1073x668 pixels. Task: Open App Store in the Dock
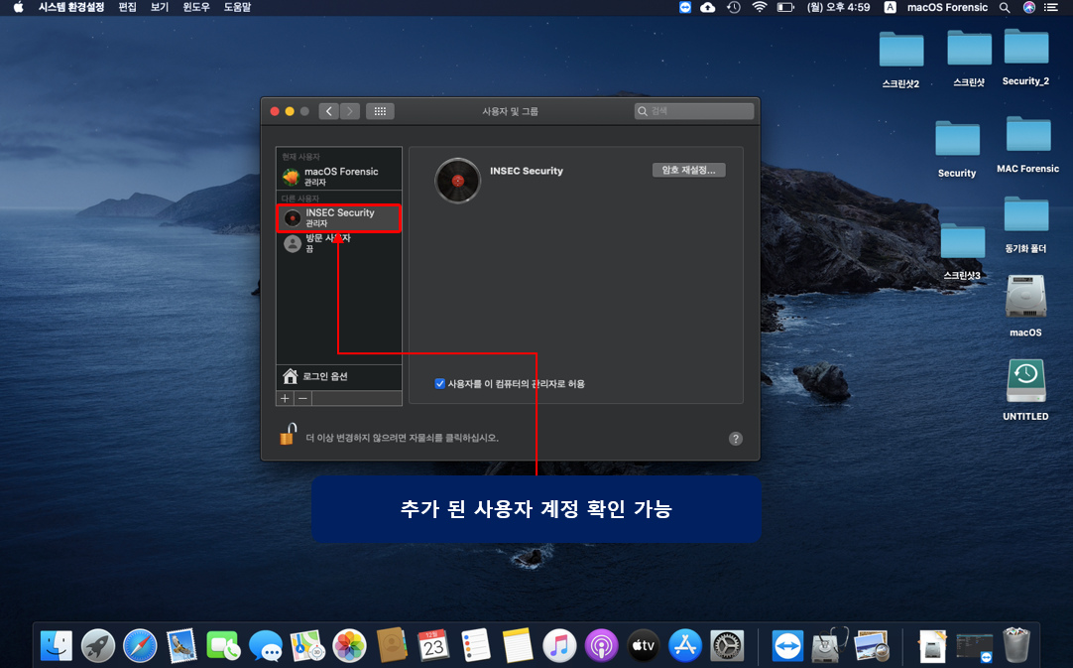(x=685, y=646)
